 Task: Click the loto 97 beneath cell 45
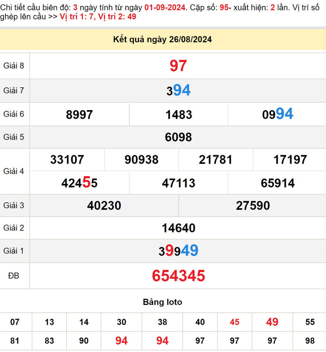[x=235, y=341]
